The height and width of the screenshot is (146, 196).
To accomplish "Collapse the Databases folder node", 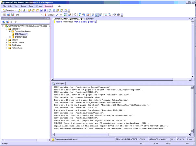I will [6, 29].
